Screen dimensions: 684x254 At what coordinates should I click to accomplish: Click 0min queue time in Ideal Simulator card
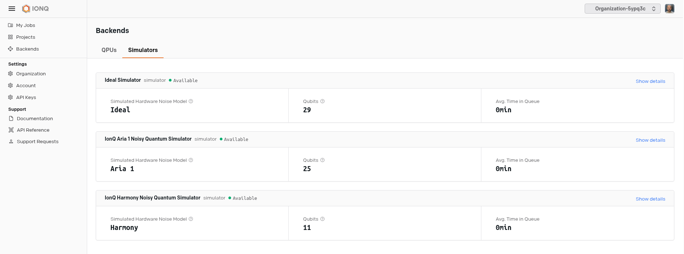(504, 110)
